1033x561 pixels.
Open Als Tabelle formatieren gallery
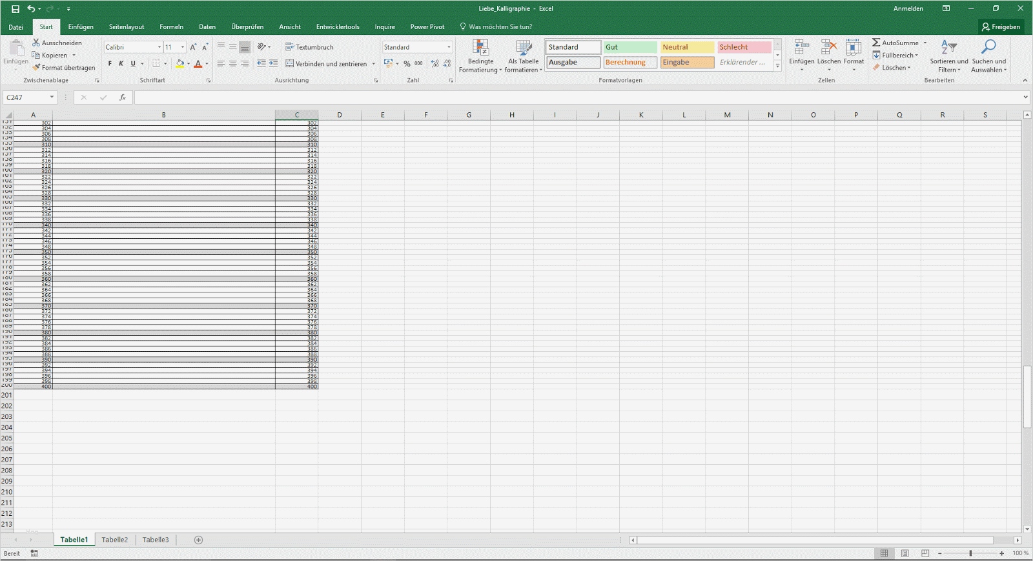pyautogui.click(x=523, y=56)
